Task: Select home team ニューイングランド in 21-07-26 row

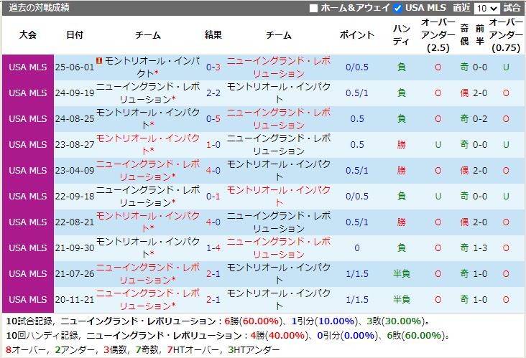Action: (x=148, y=273)
